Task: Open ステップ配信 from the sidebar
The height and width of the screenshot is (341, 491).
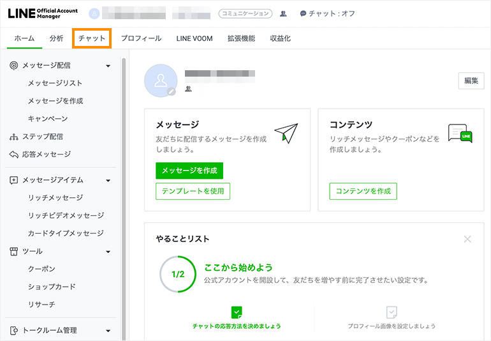Action: coord(42,137)
